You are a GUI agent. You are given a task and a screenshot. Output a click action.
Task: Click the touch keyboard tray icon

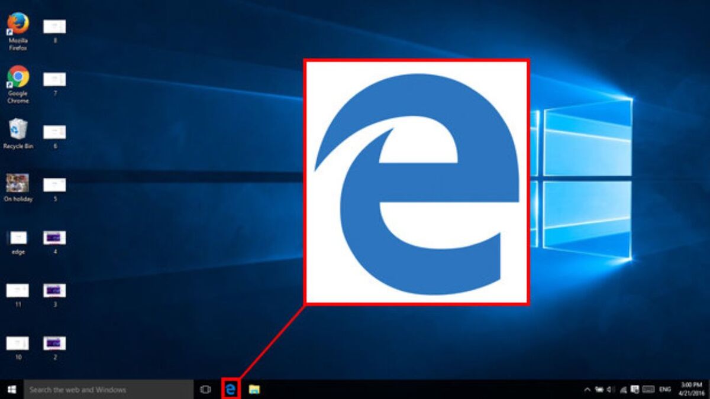[x=648, y=390]
